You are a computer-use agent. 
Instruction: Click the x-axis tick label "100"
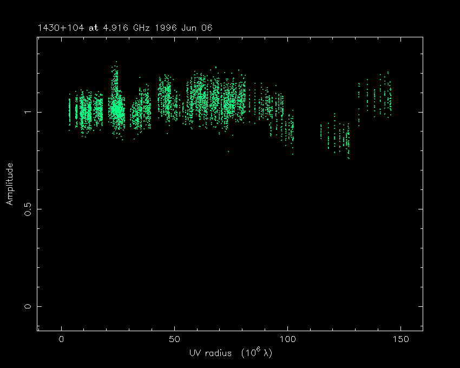coord(287,340)
